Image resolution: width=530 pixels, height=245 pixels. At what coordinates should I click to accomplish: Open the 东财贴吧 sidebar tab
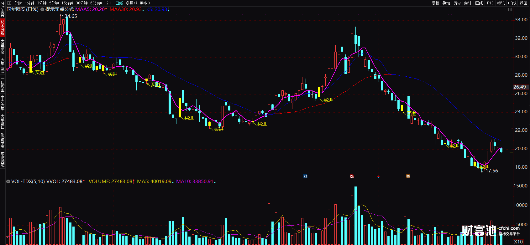click(3, 159)
